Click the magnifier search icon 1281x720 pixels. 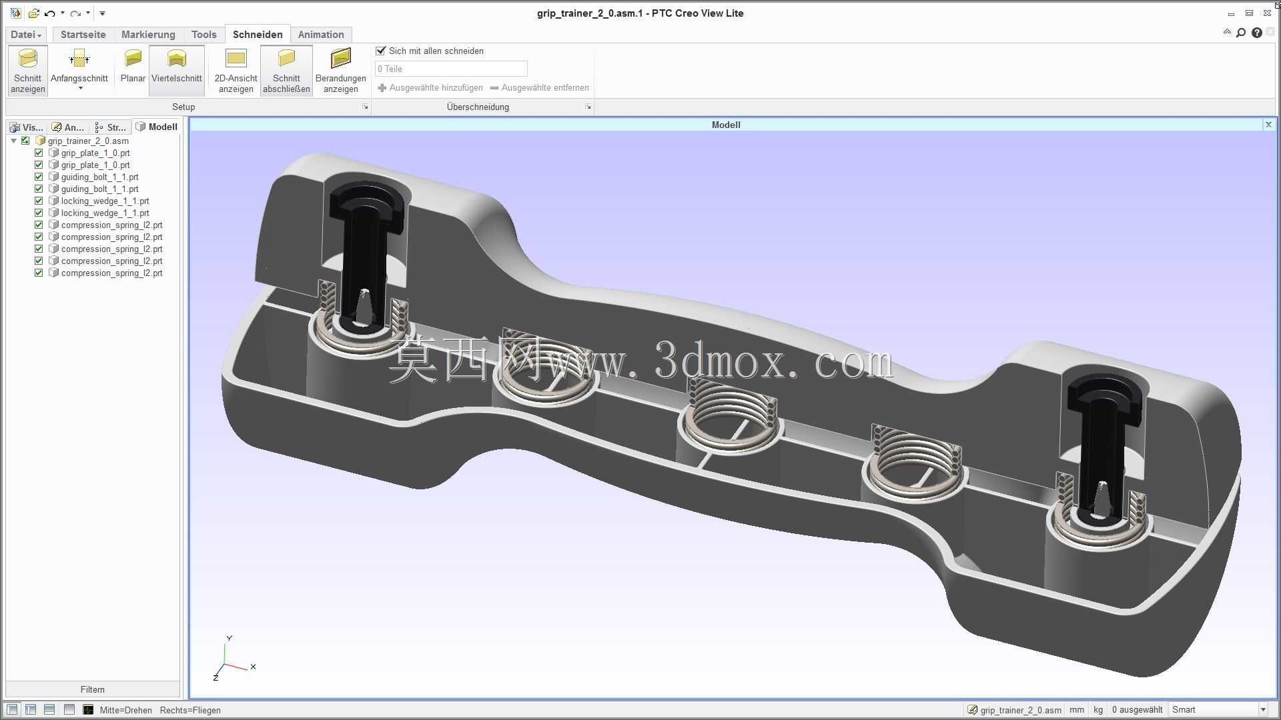click(1241, 33)
